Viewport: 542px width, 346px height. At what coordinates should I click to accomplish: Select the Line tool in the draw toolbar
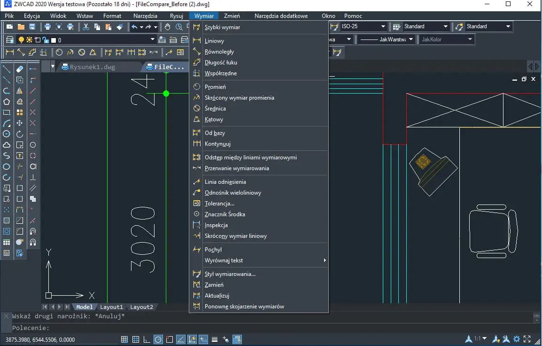coord(7,69)
